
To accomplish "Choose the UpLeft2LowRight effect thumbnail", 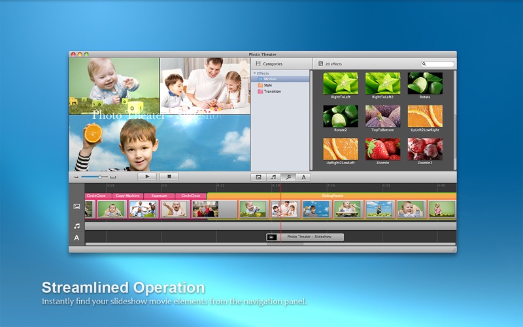I will (425, 116).
